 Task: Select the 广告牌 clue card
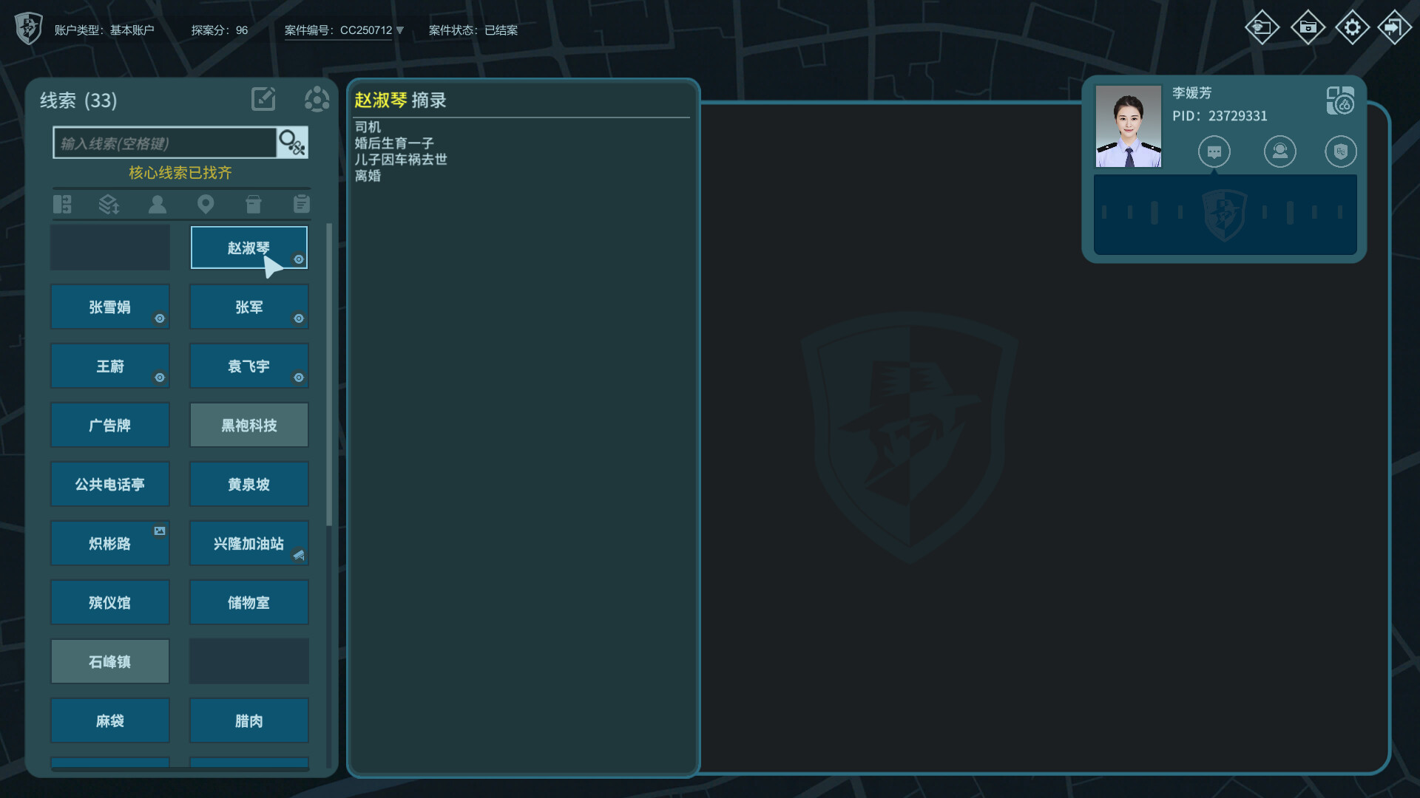(x=110, y=425)
